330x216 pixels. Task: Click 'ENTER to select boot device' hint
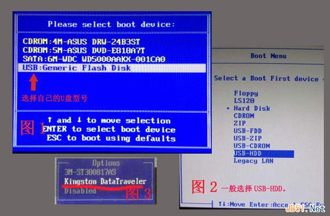point(109,129)
